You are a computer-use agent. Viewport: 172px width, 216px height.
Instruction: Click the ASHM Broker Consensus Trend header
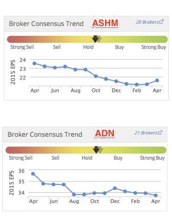46,24
